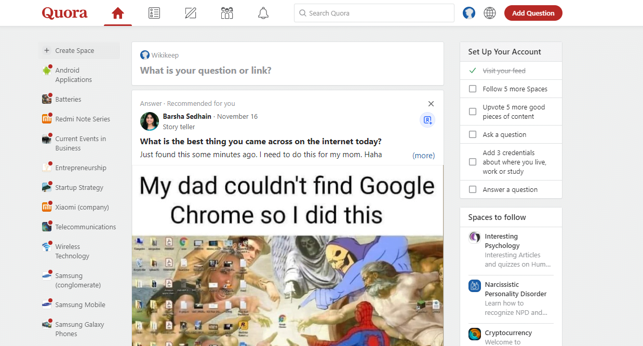Open the Wireless Technology space icon
643x346 pixels.
[x=47, y=246]
